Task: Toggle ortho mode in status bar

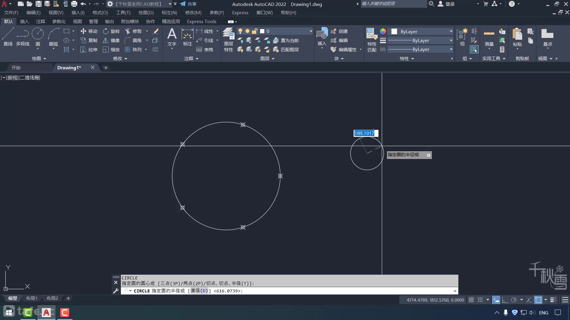Action: 505,300
